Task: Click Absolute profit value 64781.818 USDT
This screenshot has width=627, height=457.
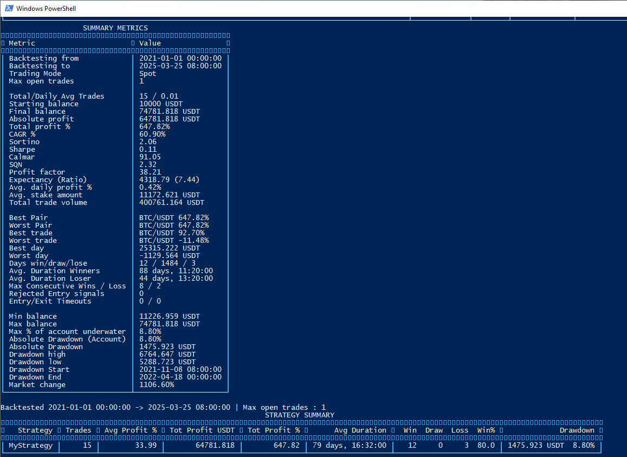Action: (x=170, y=119)
